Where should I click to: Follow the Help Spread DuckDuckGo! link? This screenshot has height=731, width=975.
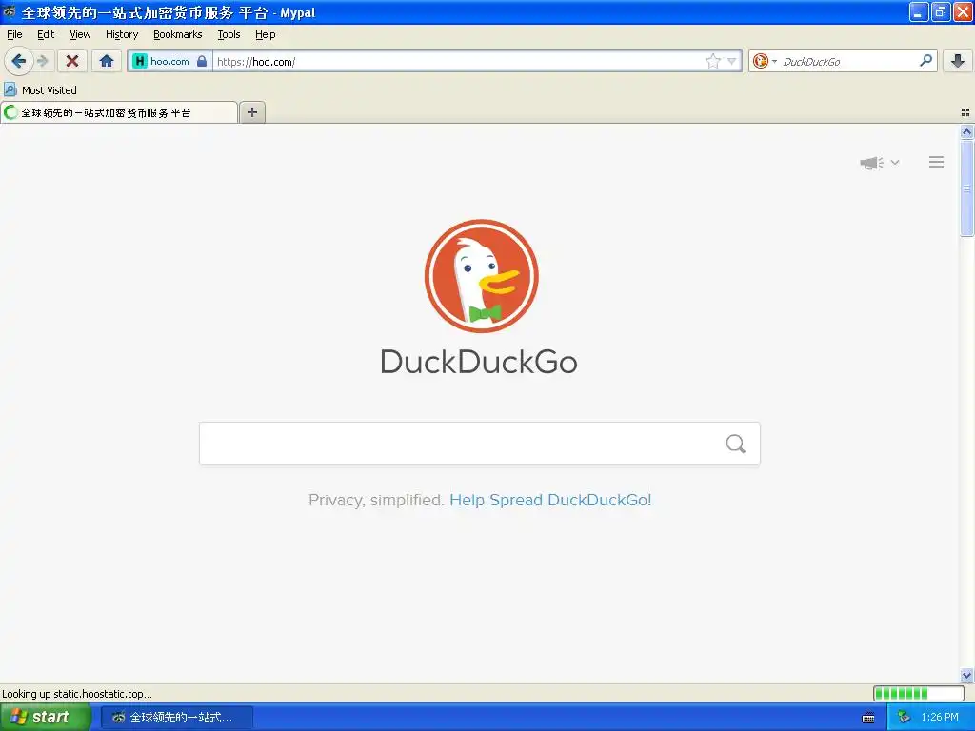(550, 500)
